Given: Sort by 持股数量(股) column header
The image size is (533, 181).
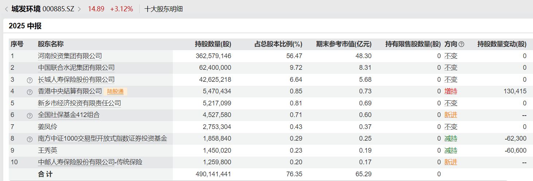Looking at the screenshot, I should point(213,44).
